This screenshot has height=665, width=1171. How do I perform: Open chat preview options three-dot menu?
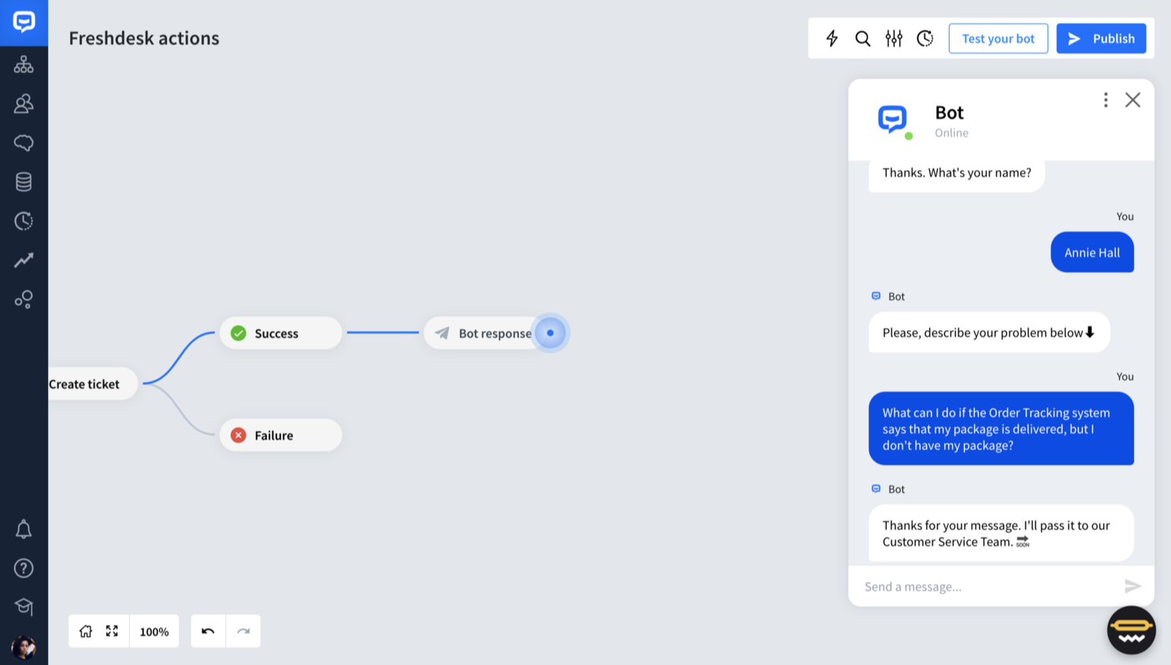(x=1106, y=99)
